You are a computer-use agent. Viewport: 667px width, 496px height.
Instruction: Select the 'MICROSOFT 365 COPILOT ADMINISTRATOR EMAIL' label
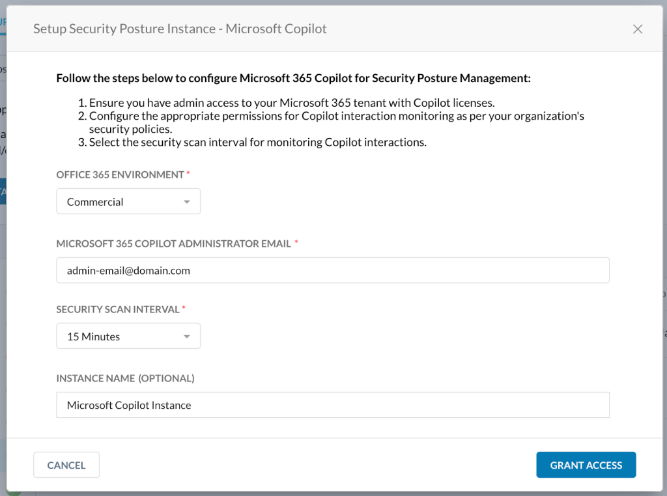[173, 243]
